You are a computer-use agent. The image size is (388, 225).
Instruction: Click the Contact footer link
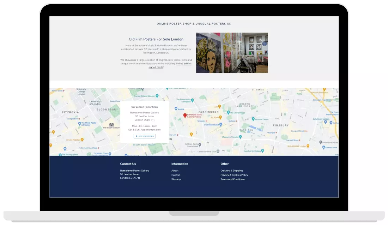[176, 175]
